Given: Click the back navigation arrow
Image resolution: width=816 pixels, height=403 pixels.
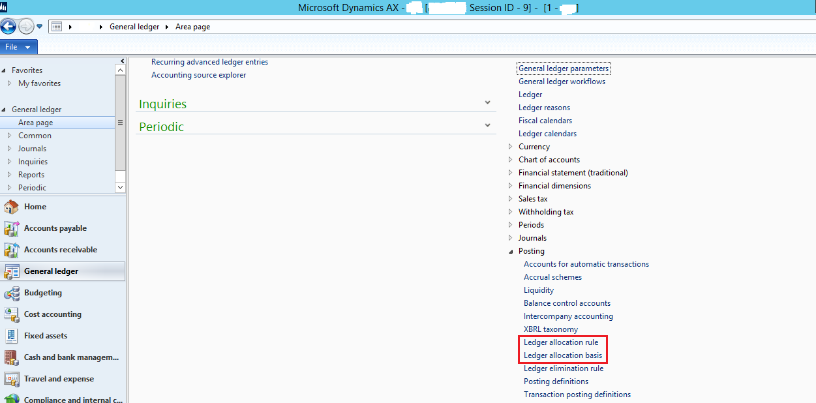Looking at the screenshot, I should (8, 26).
